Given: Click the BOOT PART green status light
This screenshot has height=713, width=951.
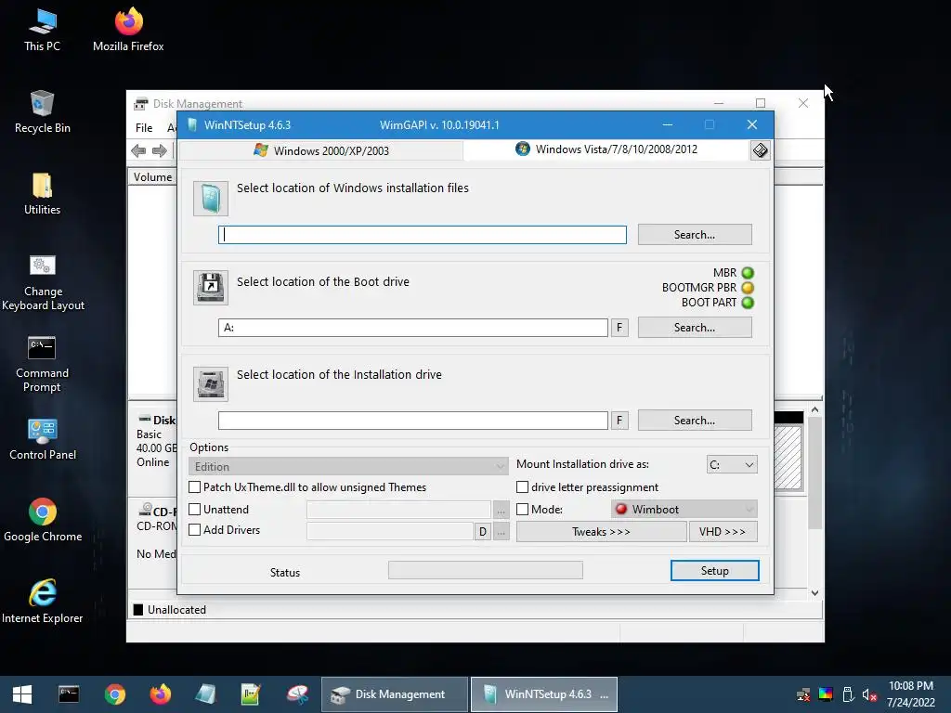Looking at the screenshot, I should click(x=748, y=302).
